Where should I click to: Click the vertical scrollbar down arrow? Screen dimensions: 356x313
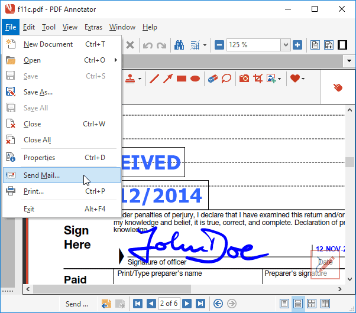coord(349,279)
